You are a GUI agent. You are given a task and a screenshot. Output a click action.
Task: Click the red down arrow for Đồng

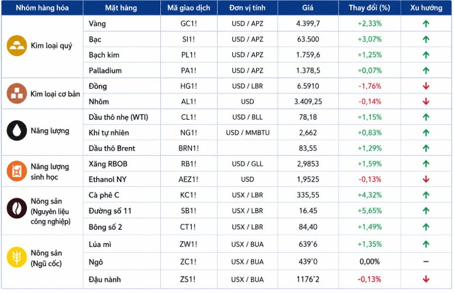coord(426,86)
